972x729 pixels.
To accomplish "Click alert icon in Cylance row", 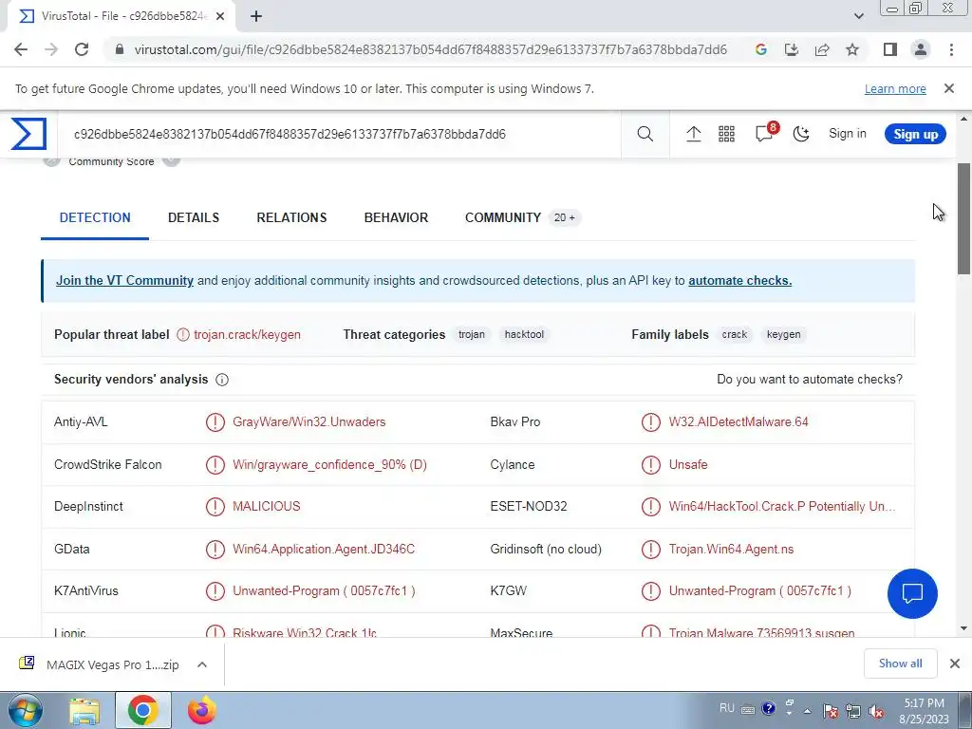I will 651,465.
